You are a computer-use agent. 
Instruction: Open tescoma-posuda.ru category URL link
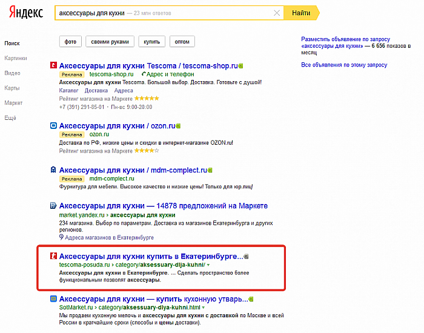pos(132,265)
